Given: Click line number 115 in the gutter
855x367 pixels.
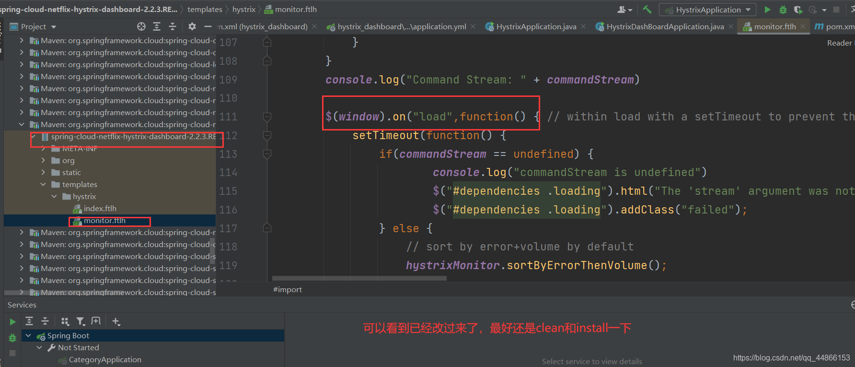Looking at the screenshot, I should point(228,191).
